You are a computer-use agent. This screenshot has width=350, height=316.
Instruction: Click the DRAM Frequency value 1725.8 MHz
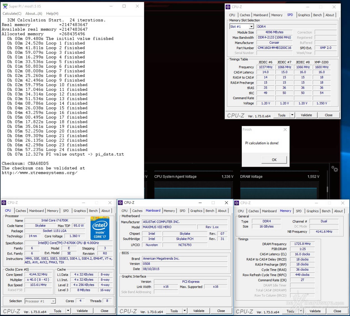[x=302, y=244]
